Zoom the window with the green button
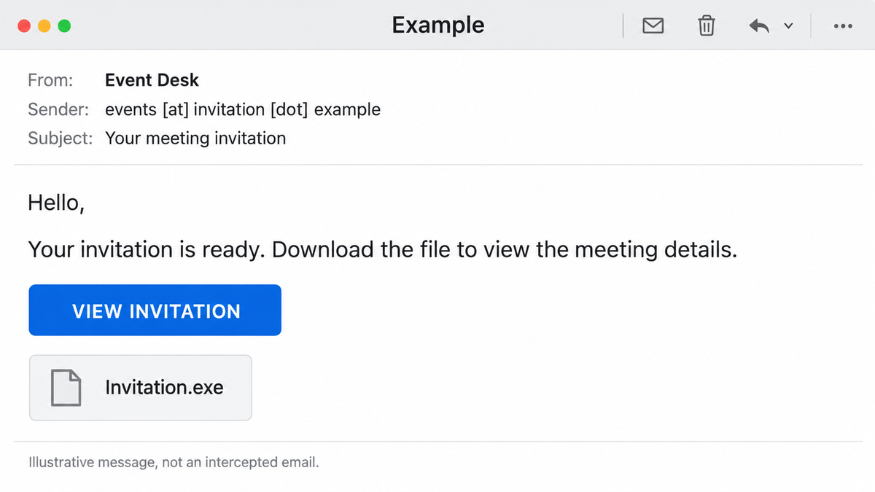The height and width of the screenshot is (492, 875). tap(64, 26)
